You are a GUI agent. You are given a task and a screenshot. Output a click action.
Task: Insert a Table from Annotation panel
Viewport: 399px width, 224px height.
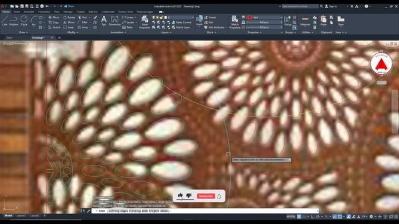127,27
